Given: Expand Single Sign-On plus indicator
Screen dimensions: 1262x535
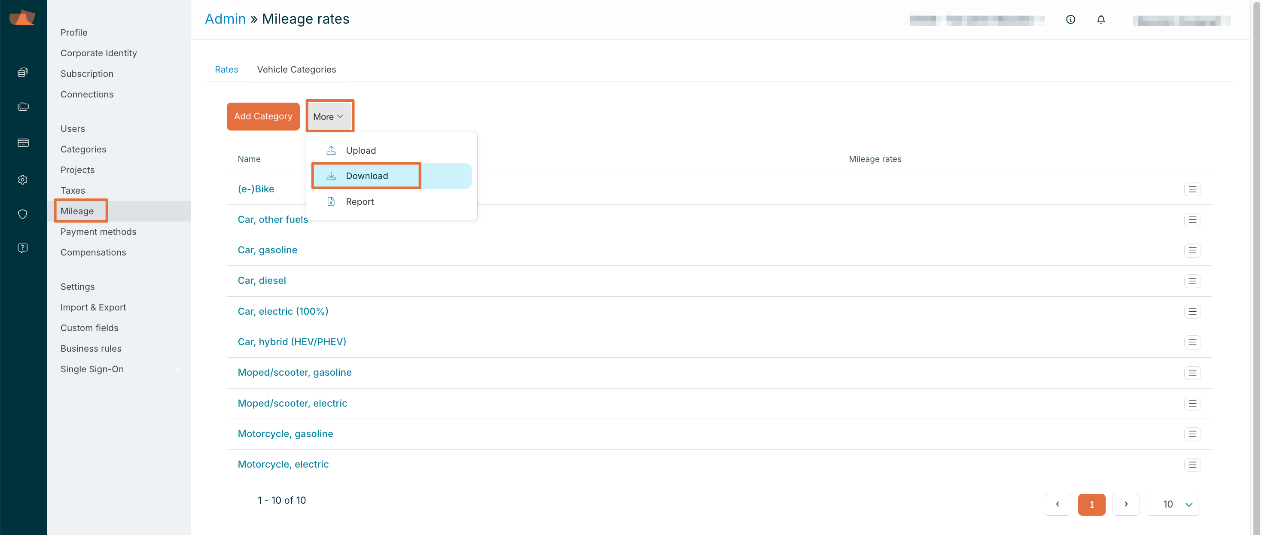Looking at the screenshot, I should pos(178,369).
